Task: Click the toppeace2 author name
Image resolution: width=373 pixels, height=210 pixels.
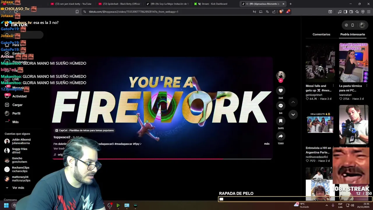Action: click(x=62, y=137)
